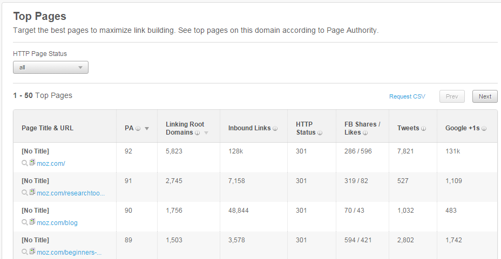Viewport: 501px width, 259px height.
Task: Go to the Next page of results
Action: click(485, 96)
